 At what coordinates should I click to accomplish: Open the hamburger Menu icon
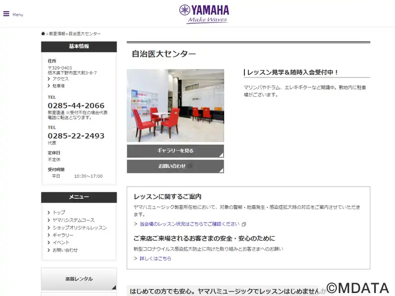coord(6,14)
